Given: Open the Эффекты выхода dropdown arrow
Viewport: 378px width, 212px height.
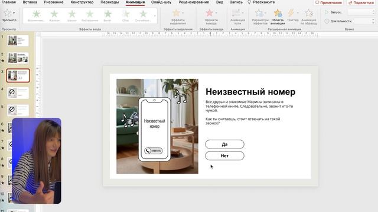Looking at the screenshot, I should coord(216,12).
